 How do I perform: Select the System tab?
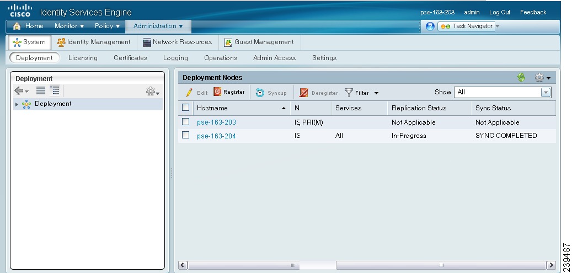coord(29,42)
